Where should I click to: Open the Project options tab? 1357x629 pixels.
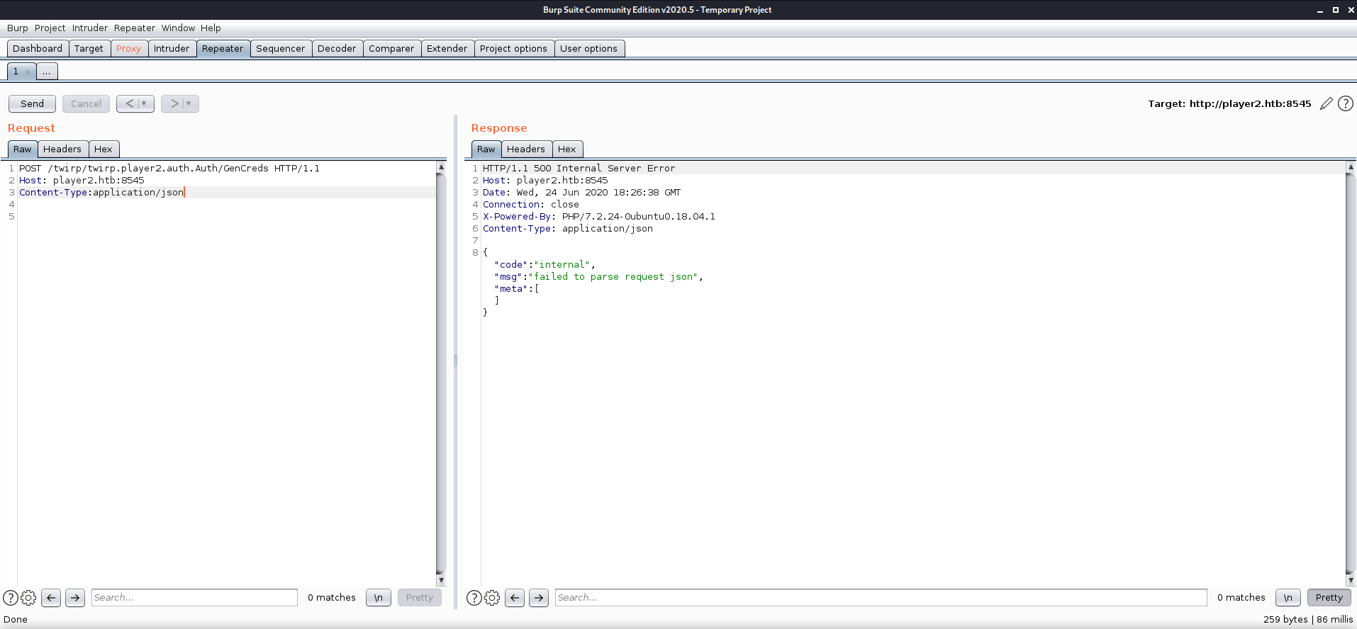coord(513,49)
